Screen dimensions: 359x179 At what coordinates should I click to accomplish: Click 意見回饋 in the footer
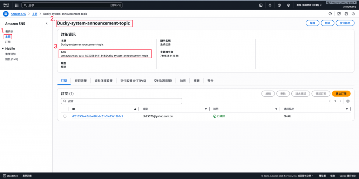point(27,176)
